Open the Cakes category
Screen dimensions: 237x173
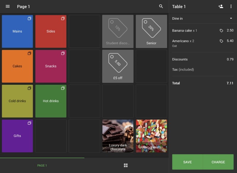coord(17,66)
